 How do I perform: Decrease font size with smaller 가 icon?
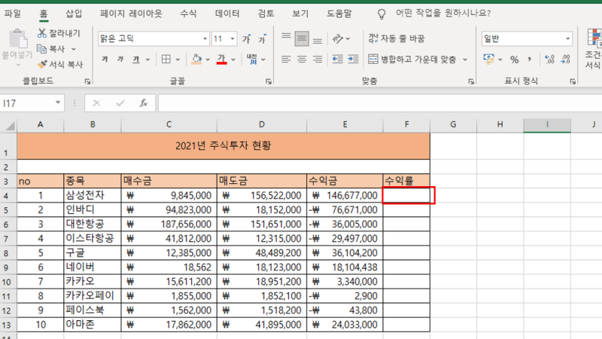(263, 39)
